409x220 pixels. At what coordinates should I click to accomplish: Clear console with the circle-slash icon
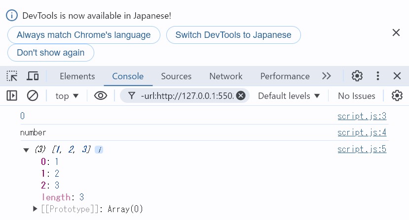click(33, 95)
